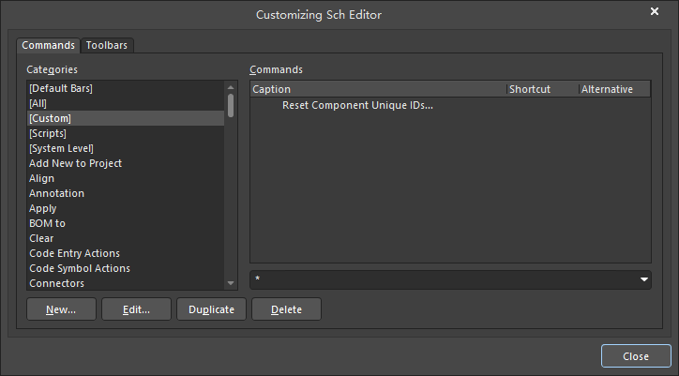Click the filter text field with asterisk

point(441,280)
